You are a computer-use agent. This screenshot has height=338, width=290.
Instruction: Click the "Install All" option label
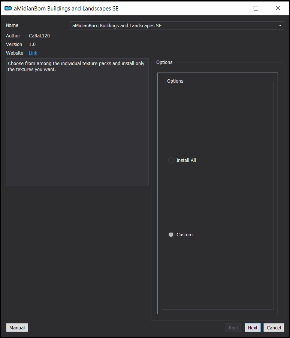[186, 160]
